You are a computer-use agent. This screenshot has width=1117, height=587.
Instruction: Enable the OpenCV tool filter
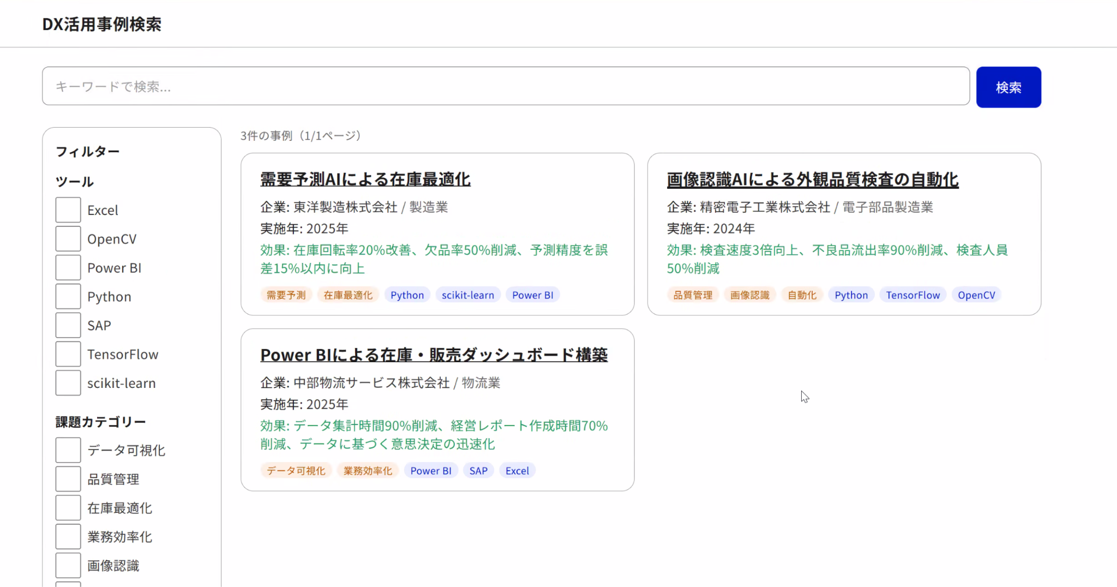coord(68,239)
